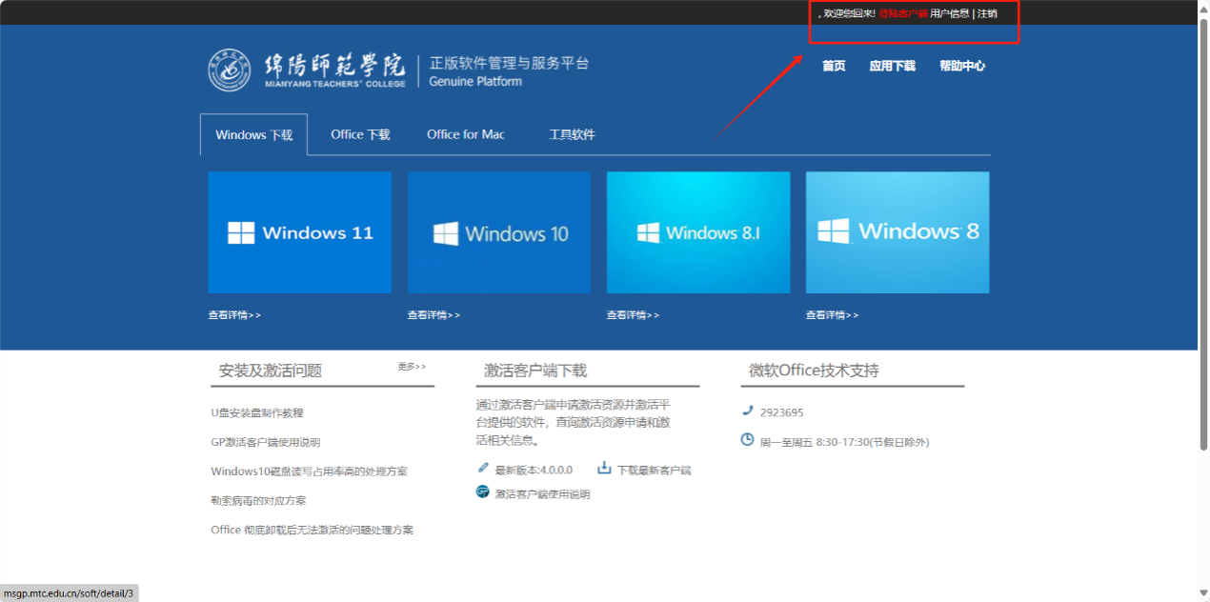Click the scrollbar down arrow

click(1203, 594)
